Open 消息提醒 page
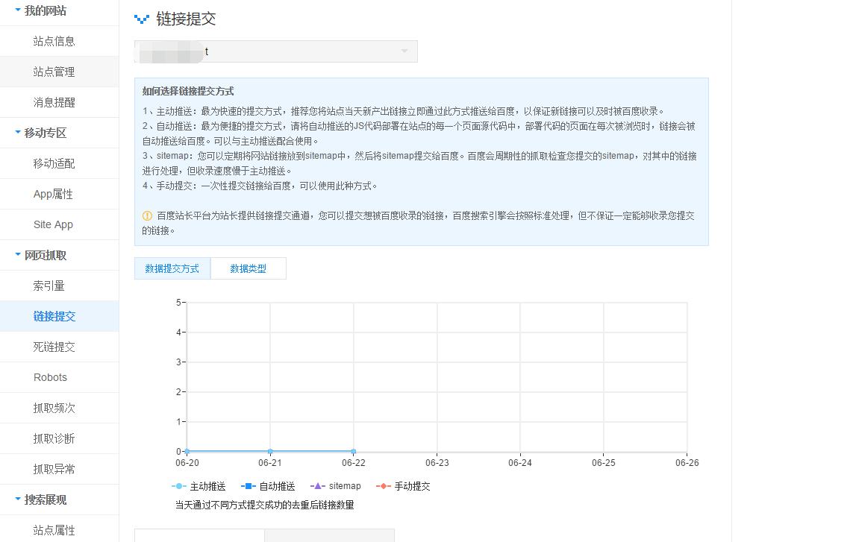The height and width of the screenshot is (542, 853). click(x=53, y=102)
